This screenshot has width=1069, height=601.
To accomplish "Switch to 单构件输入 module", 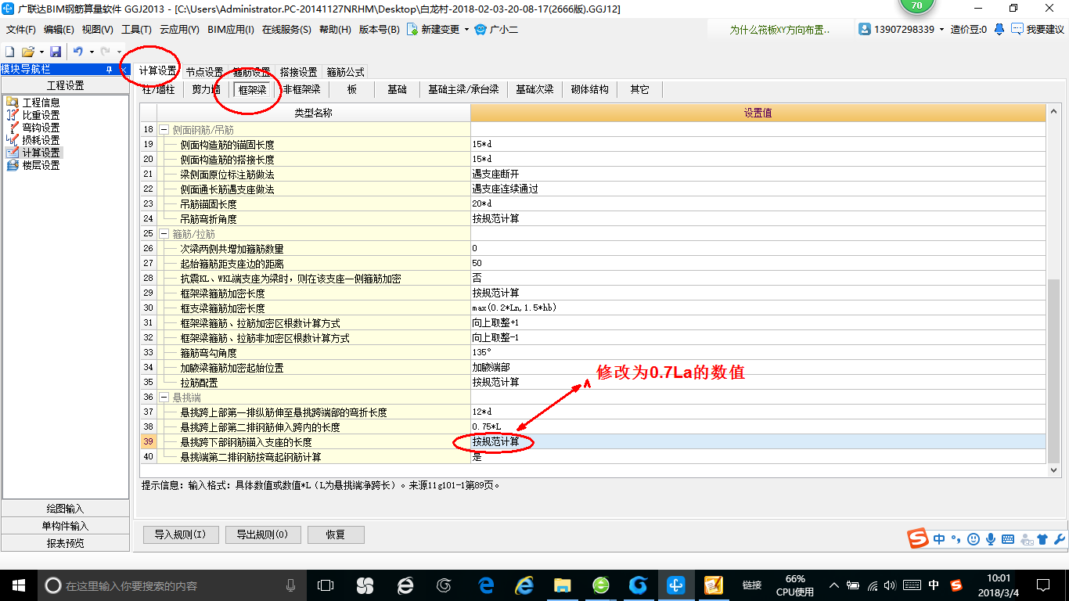I will (x=65, y=526).
